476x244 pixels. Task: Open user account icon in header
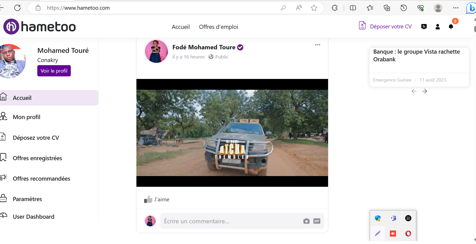(438, 27)
